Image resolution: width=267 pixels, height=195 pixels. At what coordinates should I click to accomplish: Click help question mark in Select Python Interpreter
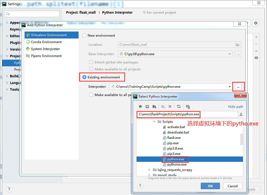click(140, 186)
